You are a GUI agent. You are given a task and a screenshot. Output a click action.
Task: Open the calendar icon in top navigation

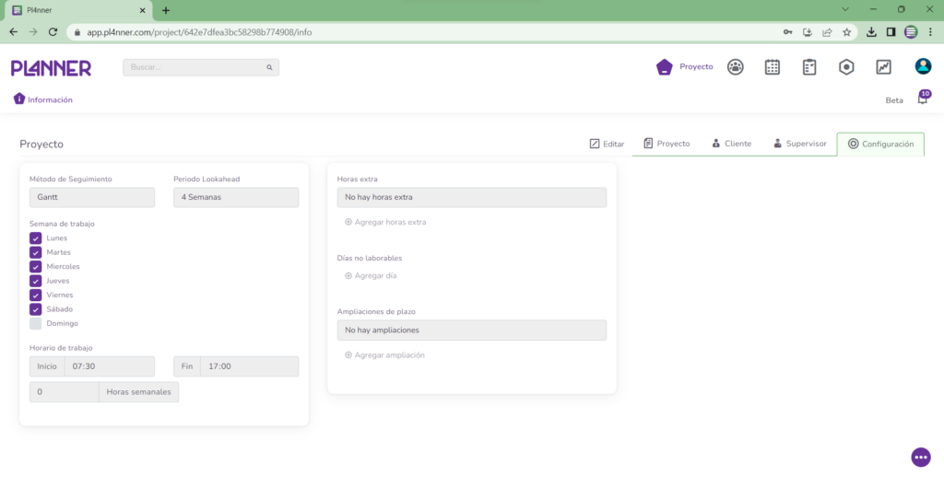point(773,67)
